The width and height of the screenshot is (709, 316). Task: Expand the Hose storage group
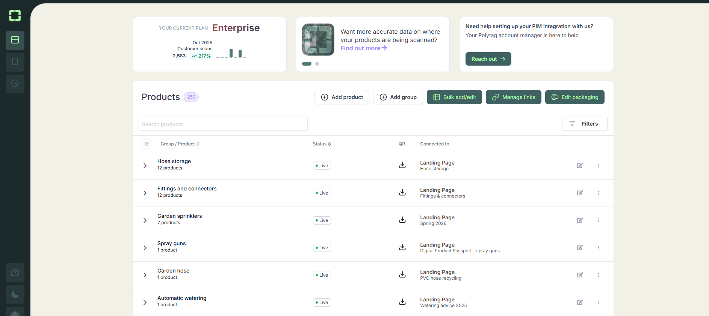point(145,166)
